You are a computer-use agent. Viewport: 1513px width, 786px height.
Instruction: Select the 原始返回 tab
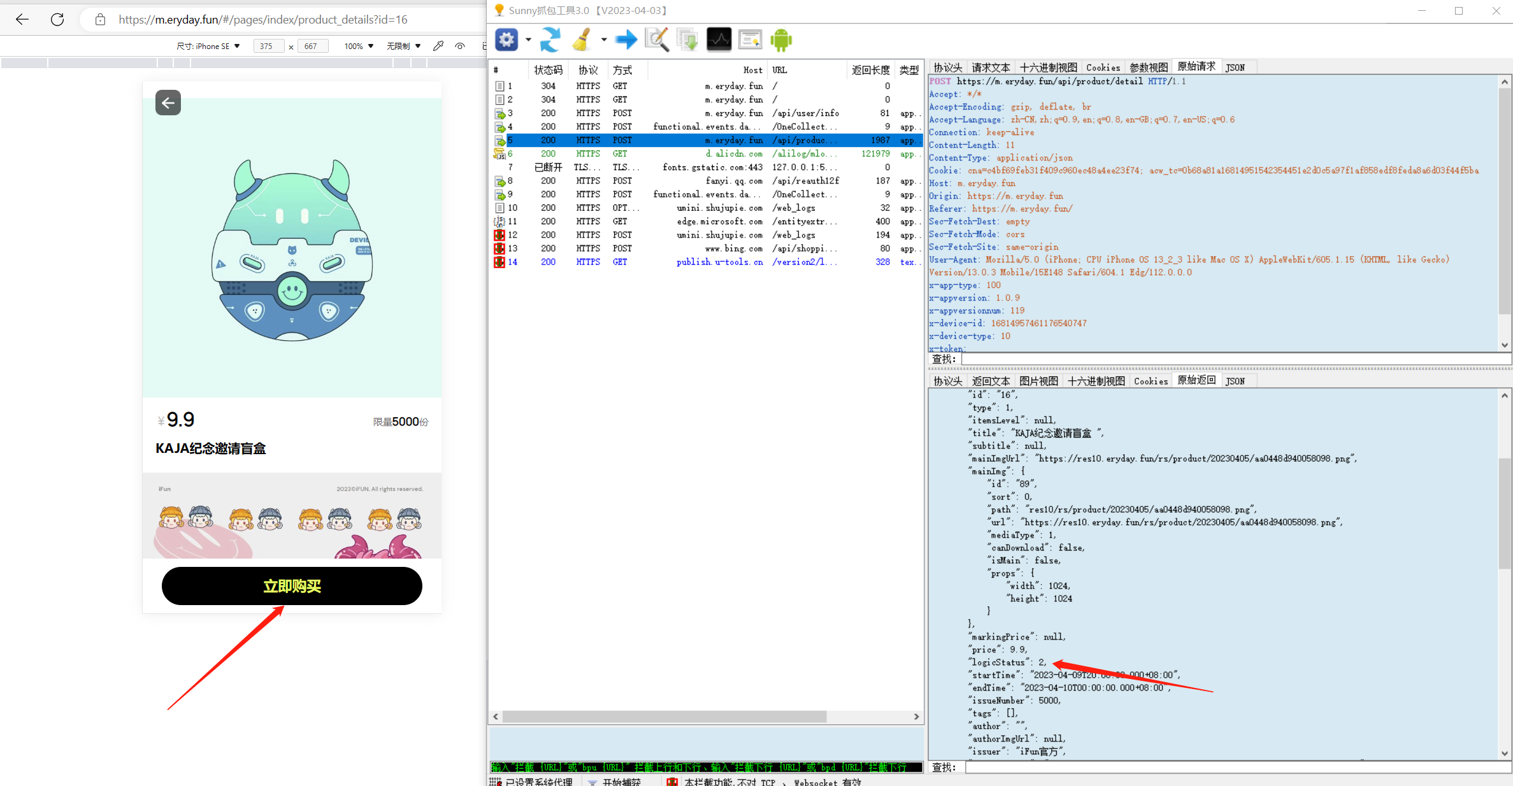coord(1196,380)
